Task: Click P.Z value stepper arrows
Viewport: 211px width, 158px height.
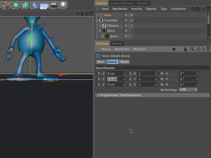Action: (124, 85)
